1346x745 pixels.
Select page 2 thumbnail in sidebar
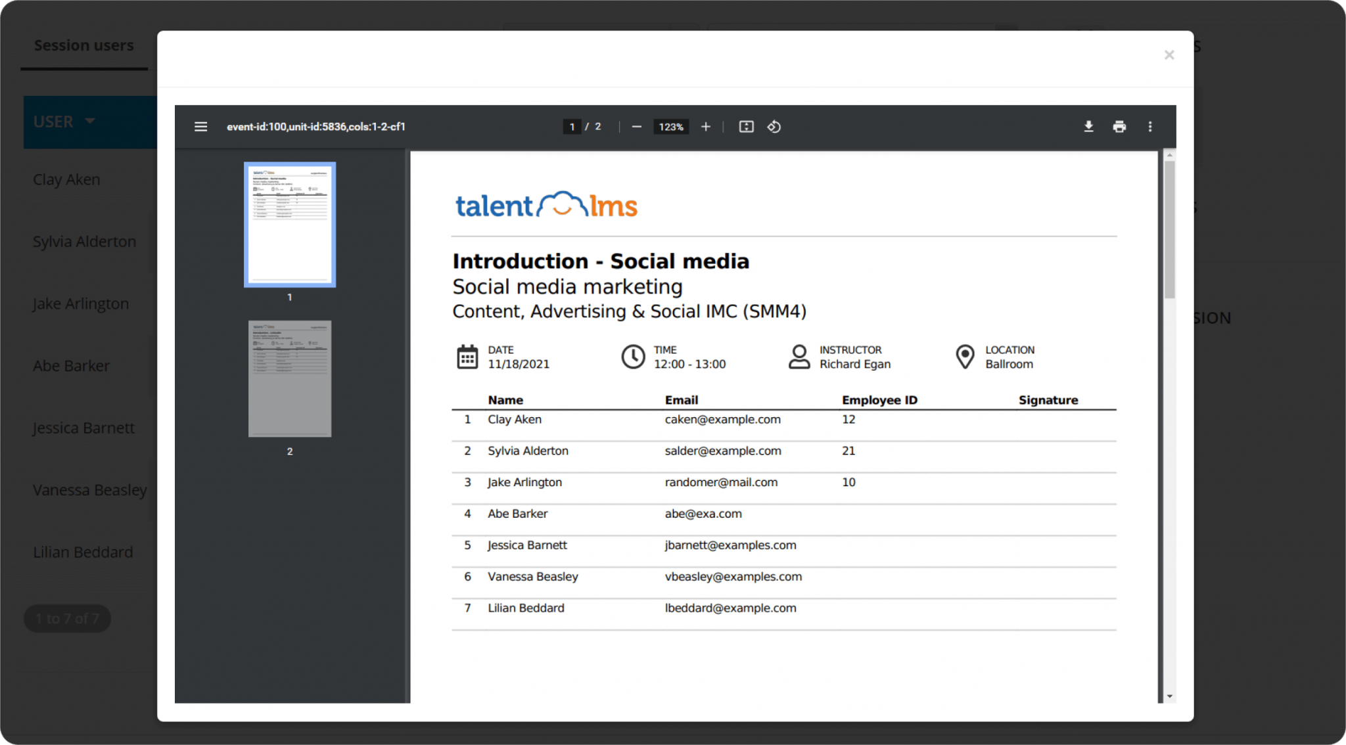coord(290,378)
